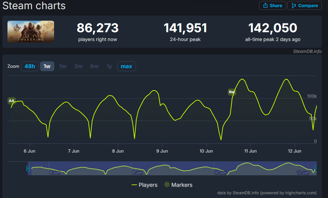Select the 1y zoom range
The height and width of the screenshot is (198, 328).
(x=109, y=66)
